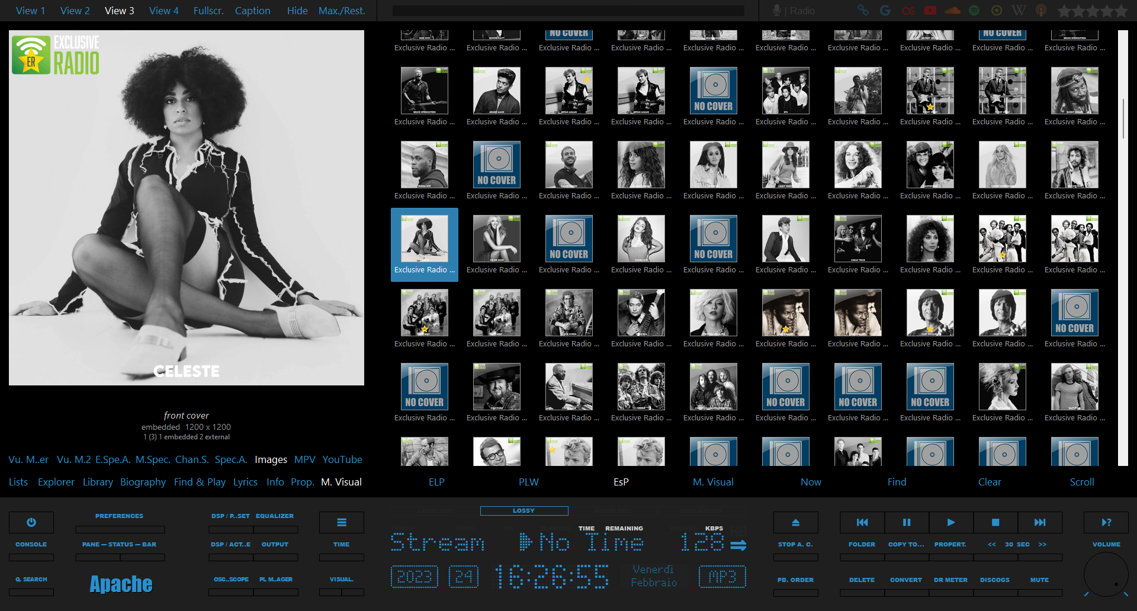Open the Lyrics tab
1137x611 pixels.
(x=245, y=482)
